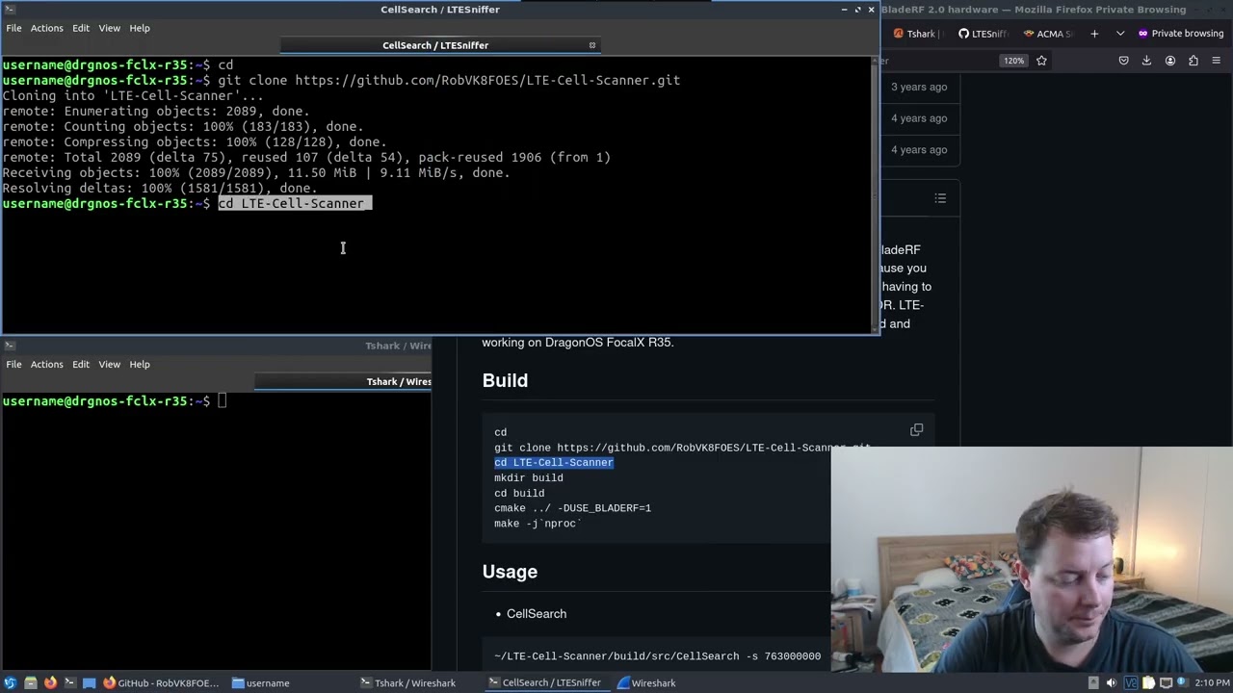The width and height of the screenshot is (1233, 693).
Task: Open the 2:10 PM clock
Action: pos(1211,683)
